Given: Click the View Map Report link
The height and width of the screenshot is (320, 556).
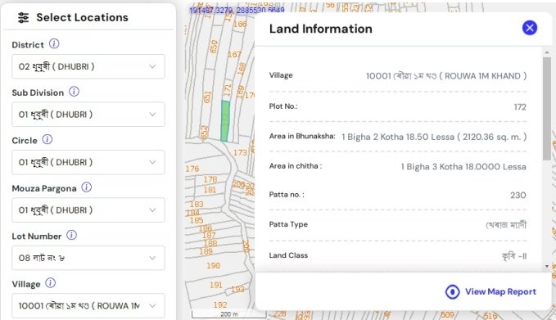Looking at the screenshot, I should point(500,291).
